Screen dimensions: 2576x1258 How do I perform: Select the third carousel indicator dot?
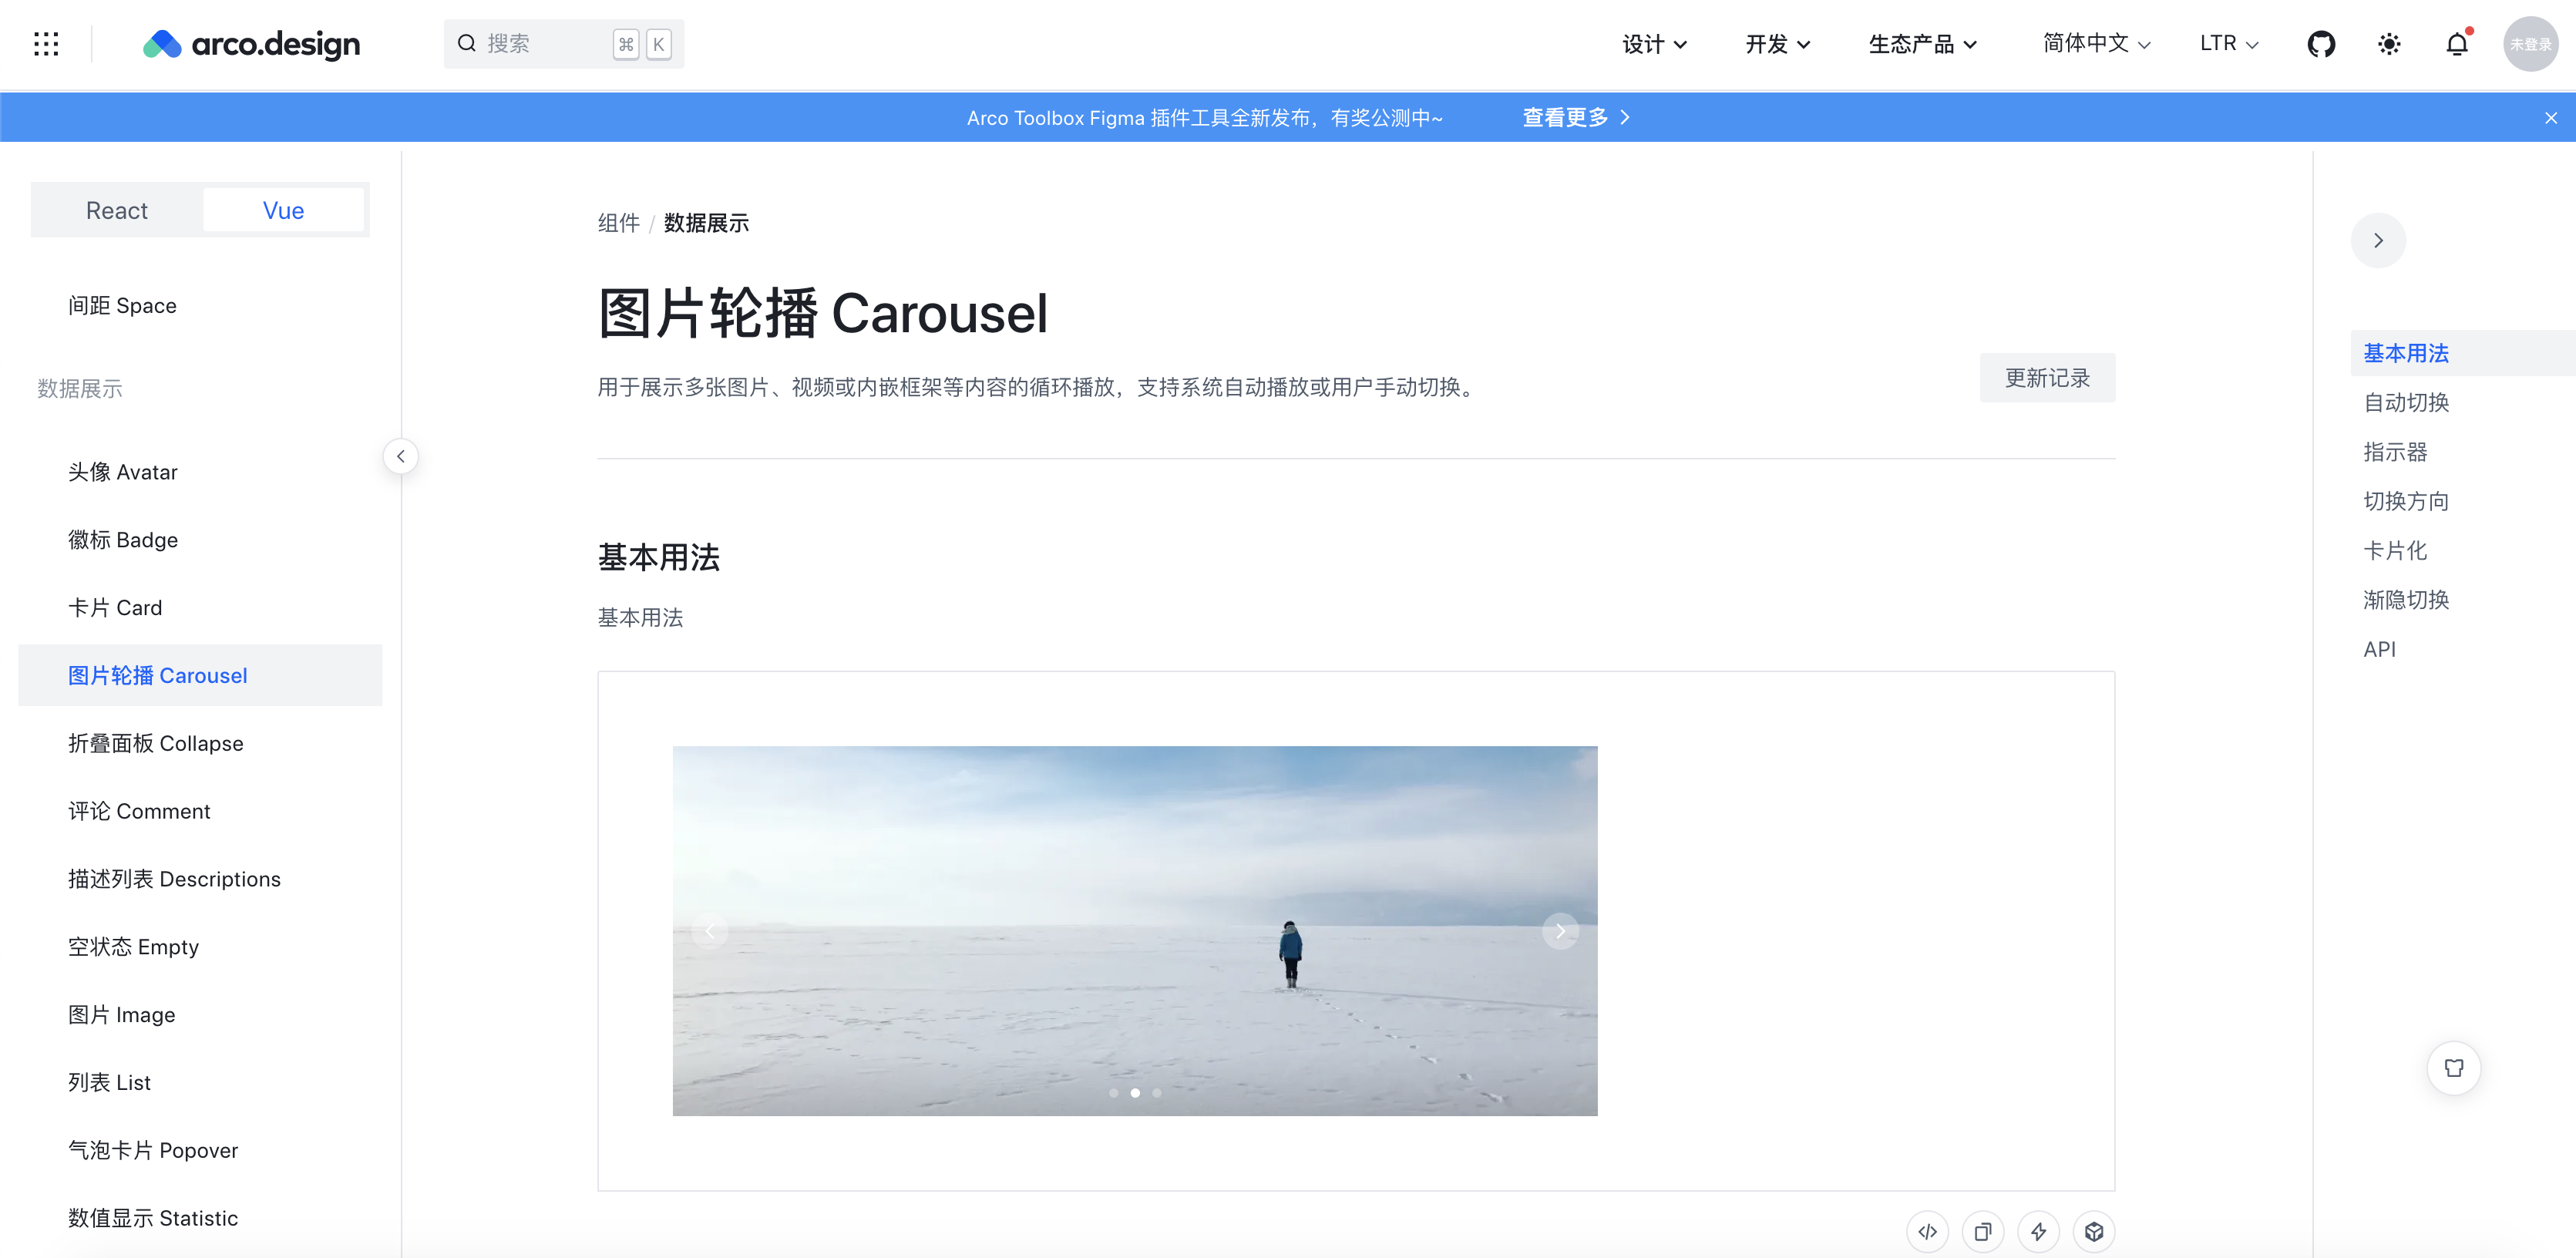[1157, 1093]
